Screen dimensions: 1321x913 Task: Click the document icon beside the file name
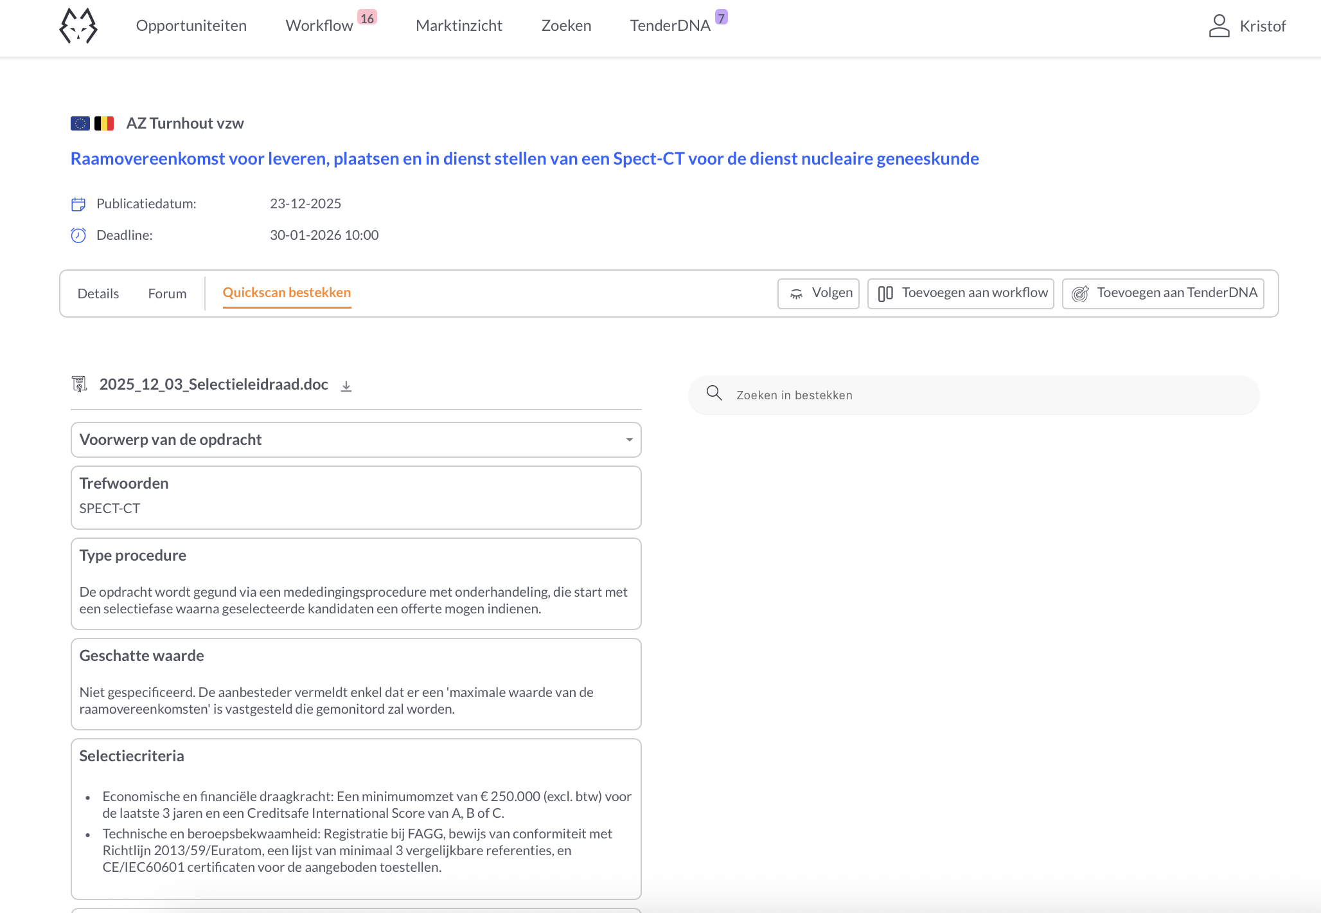[79, 384]
